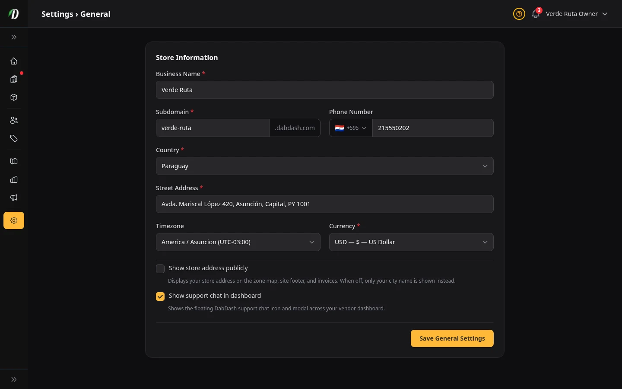Open the Zones map icon
Viewport: 622px width, 389px height.
pyautogui.click(x=14, y=161)
